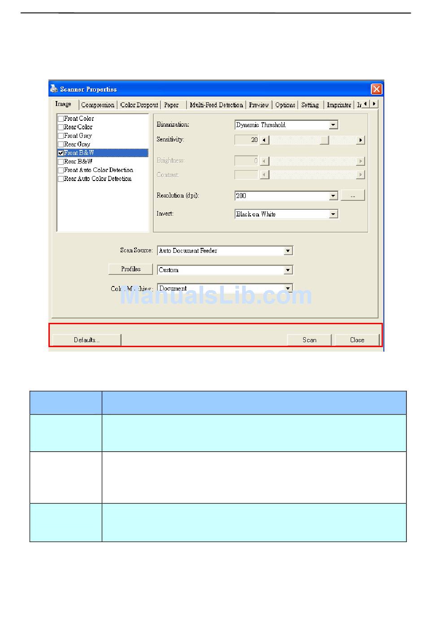Click the Scan button
This screenshot has width=426, height=639.
[x=309, y=340]
